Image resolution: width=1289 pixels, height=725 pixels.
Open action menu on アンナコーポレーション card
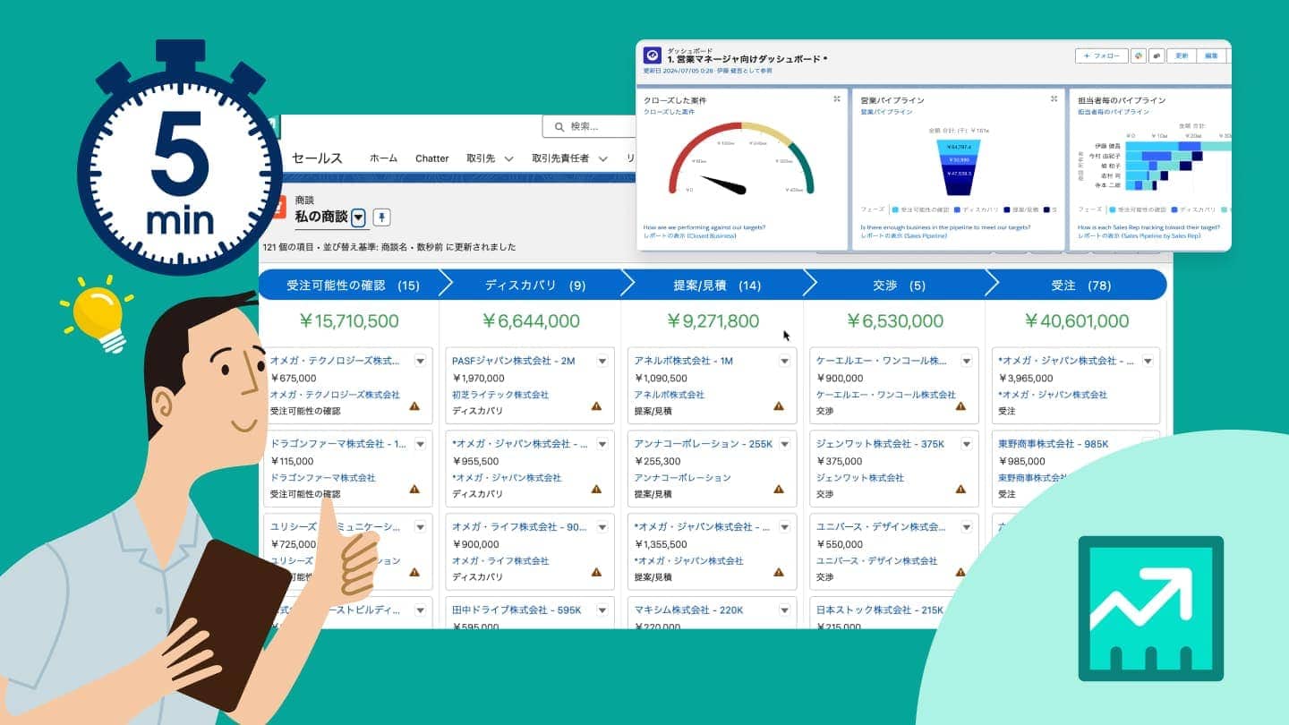(x=784, y=444)
